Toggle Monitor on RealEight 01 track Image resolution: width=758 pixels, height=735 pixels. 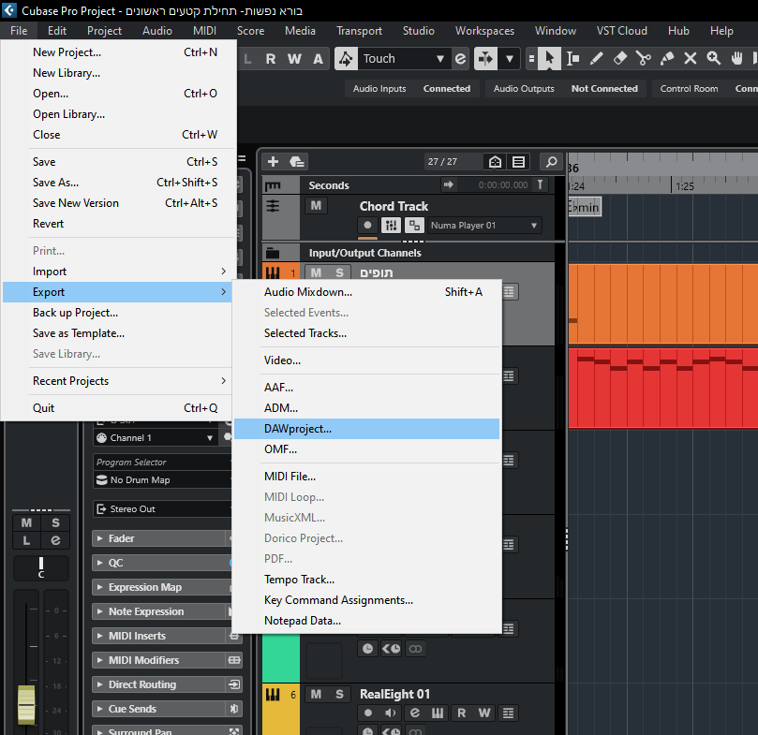tap(391, 713)
